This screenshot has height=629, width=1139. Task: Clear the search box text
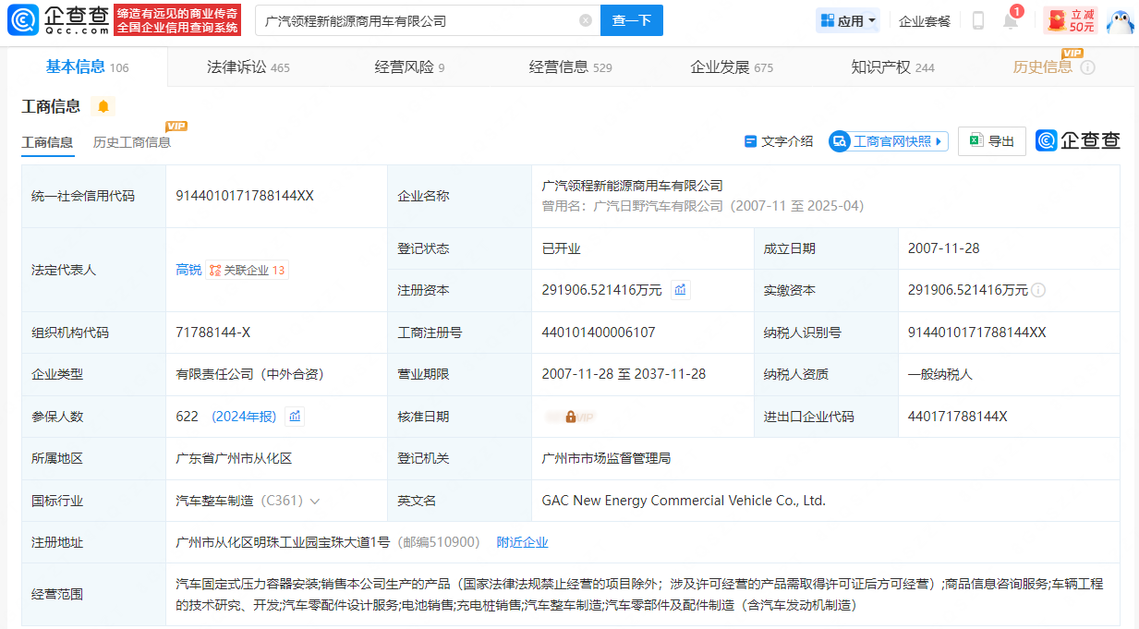tap(586, 20)
